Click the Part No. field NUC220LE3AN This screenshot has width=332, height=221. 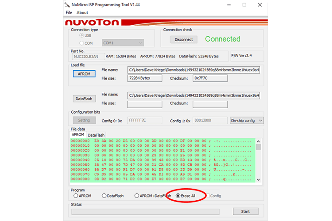(x=88, y=57)
